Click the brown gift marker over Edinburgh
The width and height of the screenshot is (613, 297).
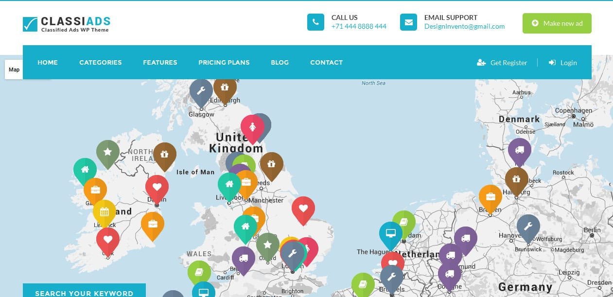[225, 90]
